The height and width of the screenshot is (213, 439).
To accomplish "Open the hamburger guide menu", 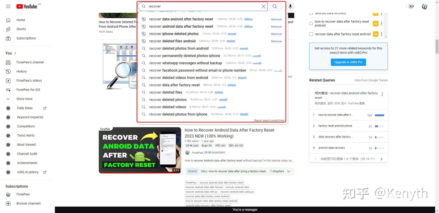I will point(8,6).
